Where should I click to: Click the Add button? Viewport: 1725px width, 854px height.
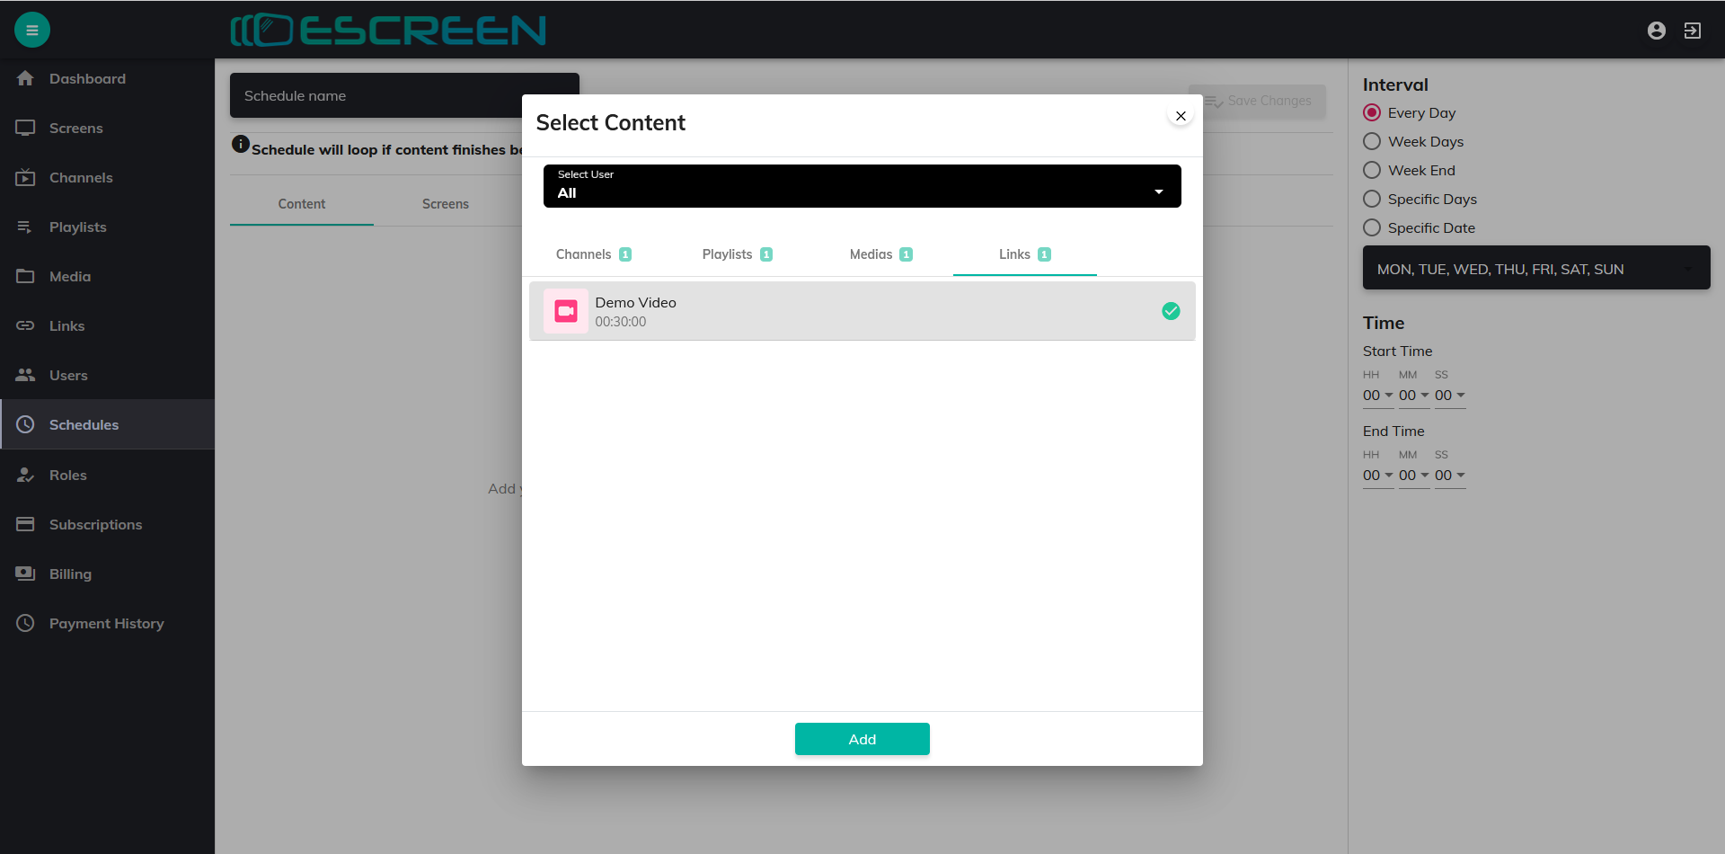pyautogui.click(x=862, y=739)
